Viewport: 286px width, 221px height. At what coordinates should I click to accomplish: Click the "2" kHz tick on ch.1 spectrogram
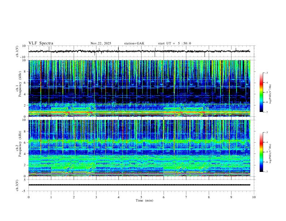click(25, 105)
